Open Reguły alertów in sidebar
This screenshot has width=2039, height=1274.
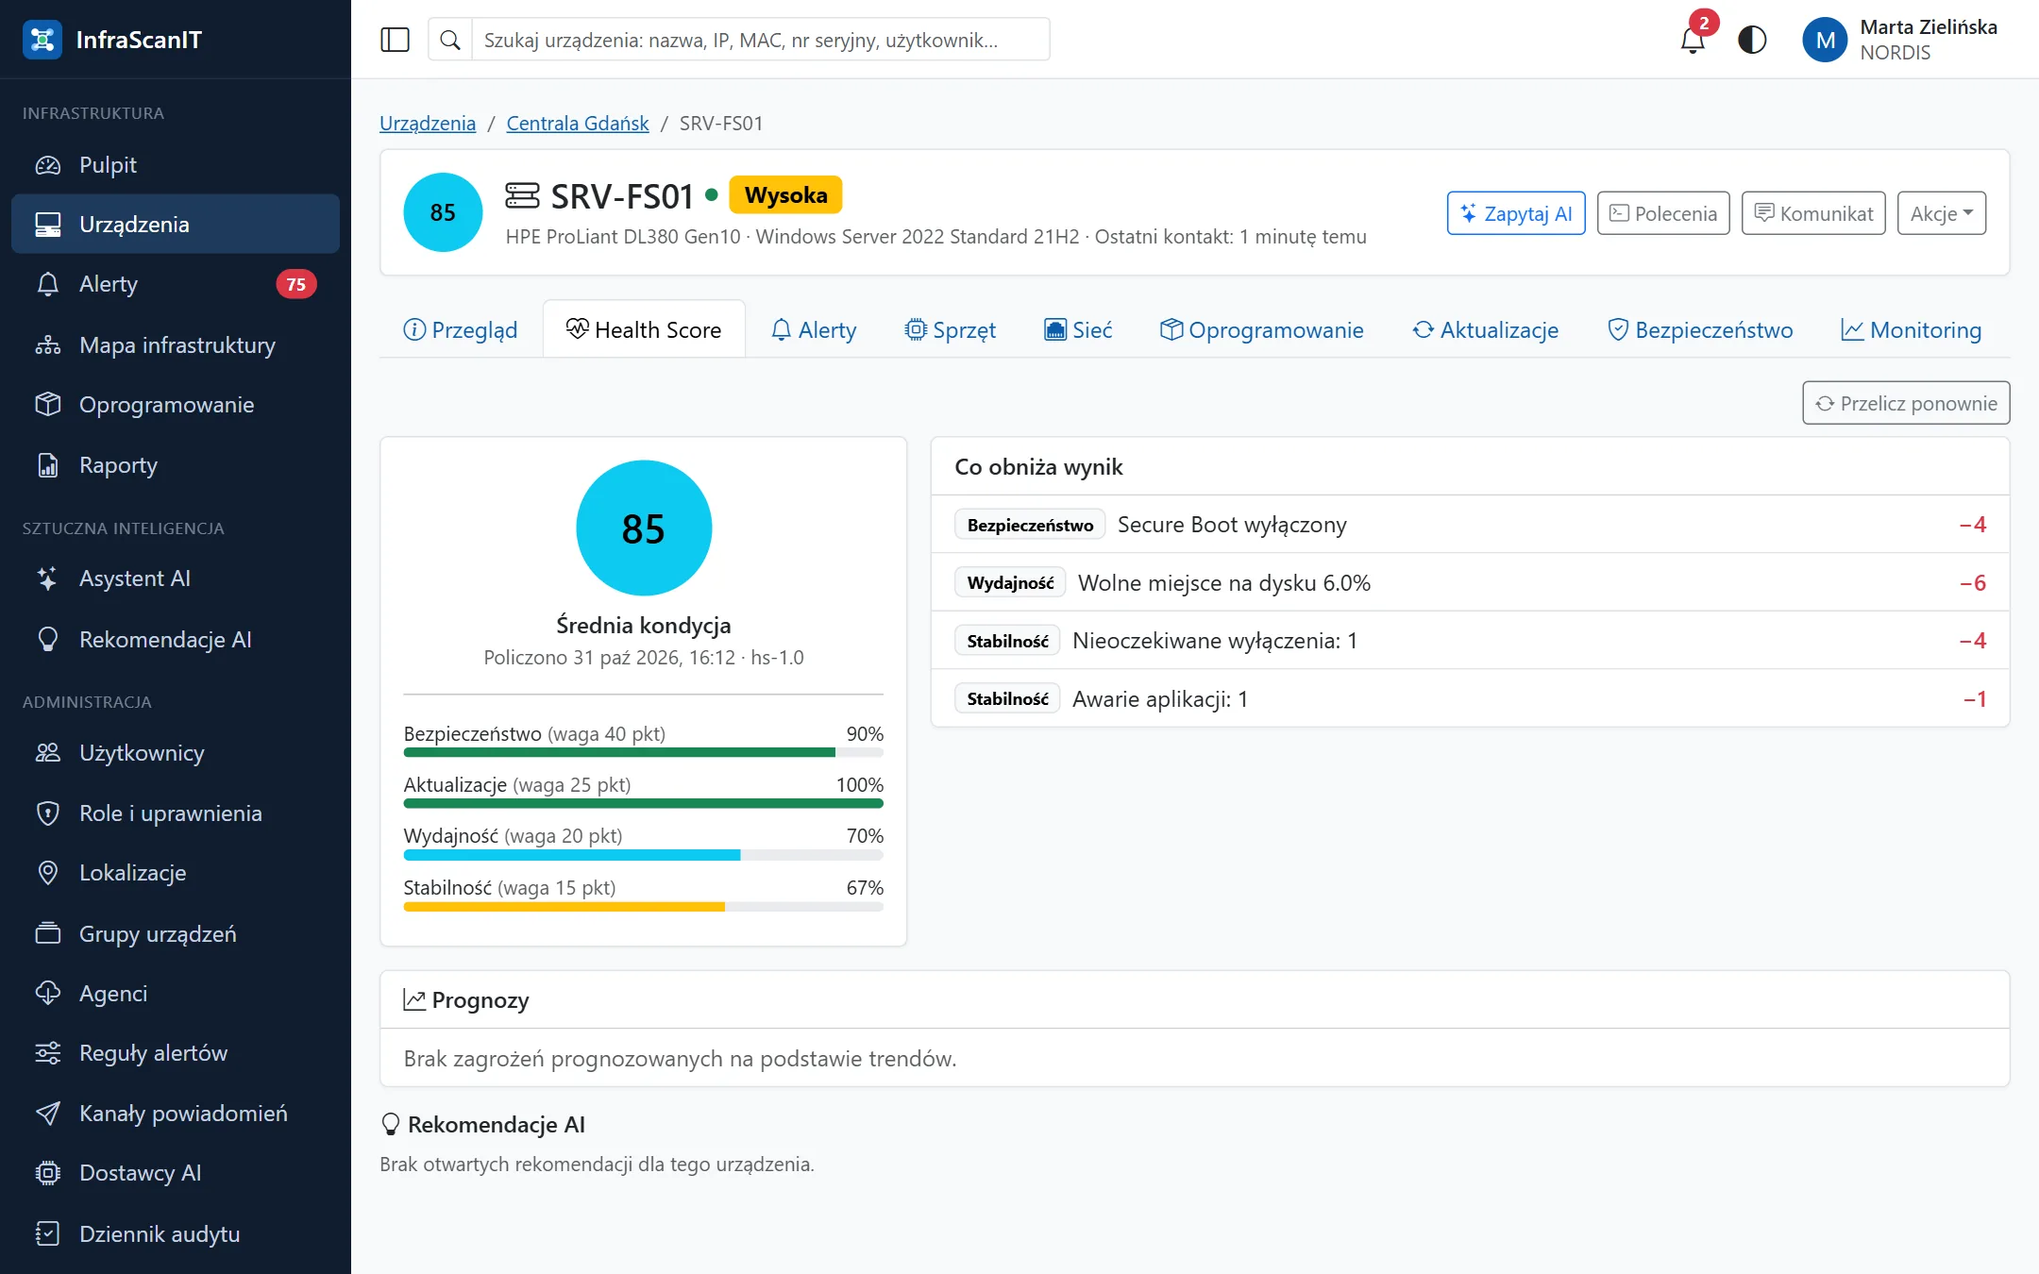point(176,1053)
